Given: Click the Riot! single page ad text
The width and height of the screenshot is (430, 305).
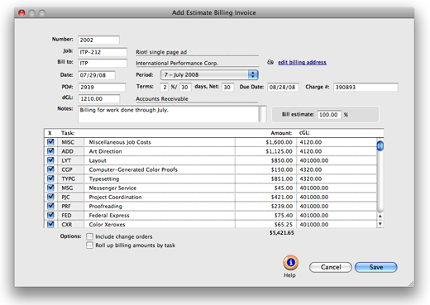Looking at the screenshot, I should click(x=161, y=52).
